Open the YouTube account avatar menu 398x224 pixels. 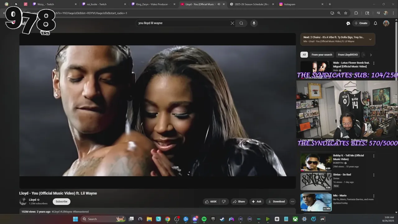[x=386, y=23]
